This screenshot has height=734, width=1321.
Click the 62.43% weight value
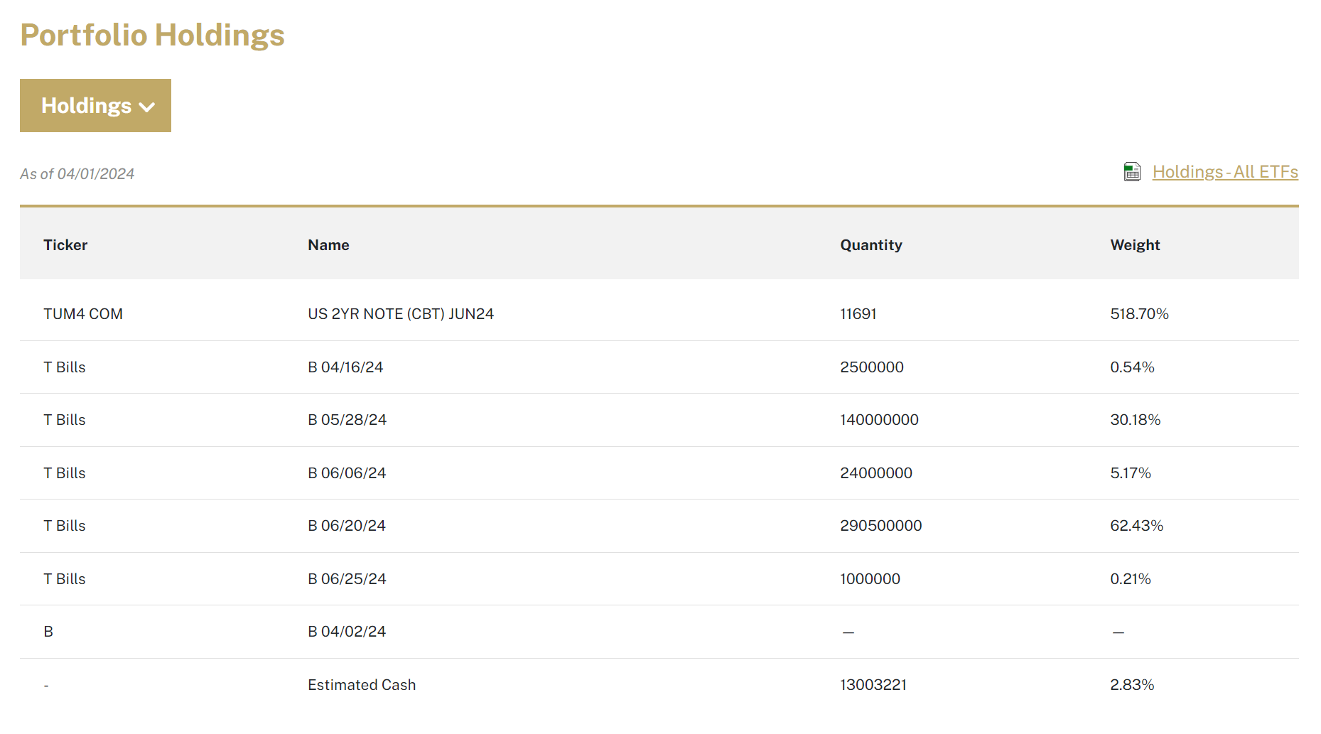point(1137,526)
